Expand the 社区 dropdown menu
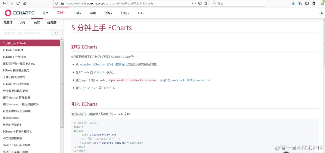This screenshot has width=325, height=153. [125, 13]
